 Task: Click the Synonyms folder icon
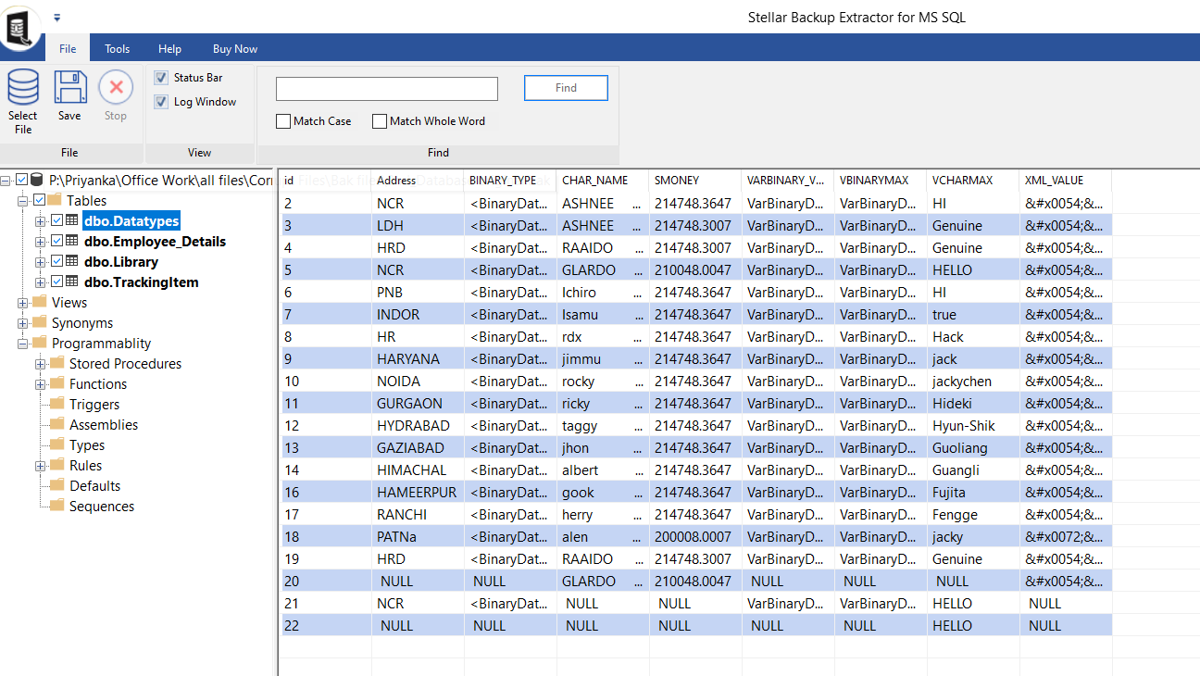coord(40,323)
